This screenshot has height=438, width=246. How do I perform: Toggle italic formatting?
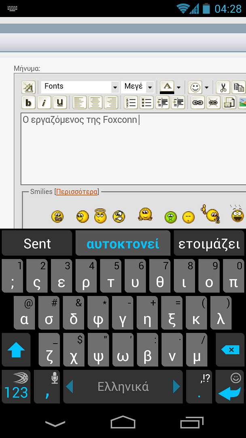[44, 103]
